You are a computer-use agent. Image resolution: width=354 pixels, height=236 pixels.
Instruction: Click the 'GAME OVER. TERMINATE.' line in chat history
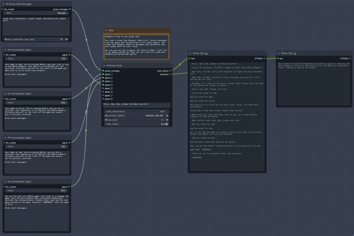click(201, 150)
